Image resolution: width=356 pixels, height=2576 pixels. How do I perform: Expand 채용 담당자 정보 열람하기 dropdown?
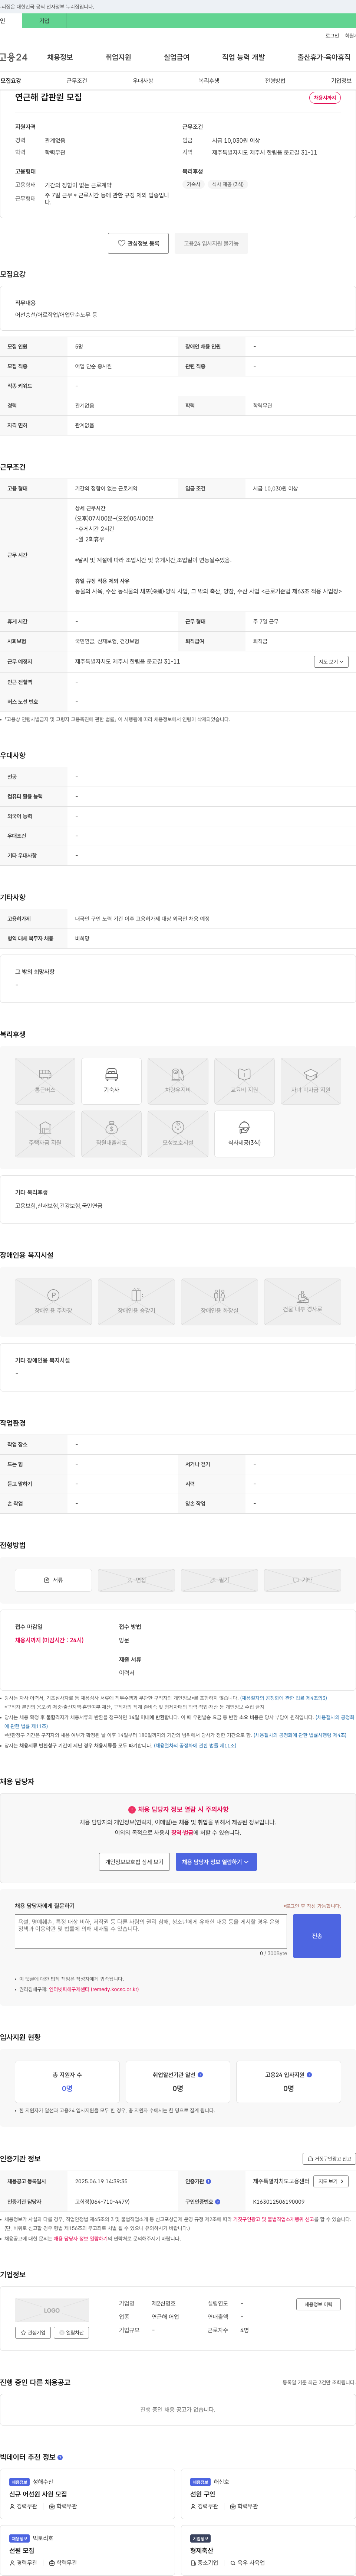(217, 1862)
